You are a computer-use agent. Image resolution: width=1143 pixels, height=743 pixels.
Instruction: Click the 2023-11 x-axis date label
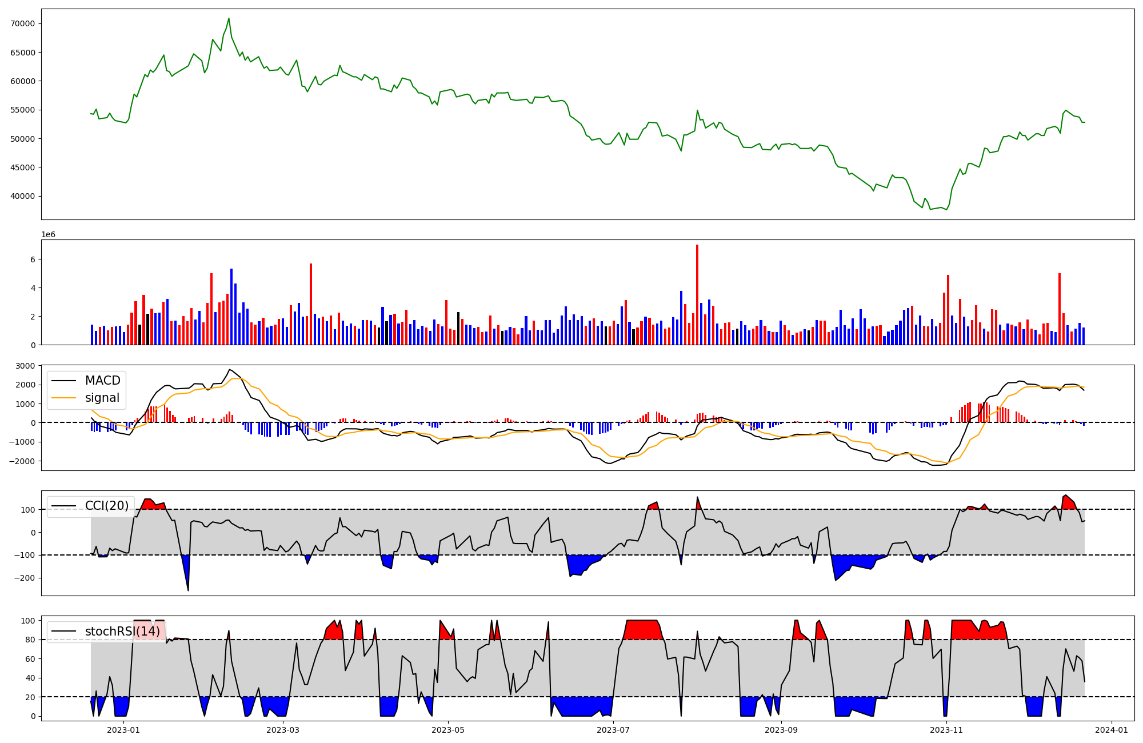pos(946,730)
